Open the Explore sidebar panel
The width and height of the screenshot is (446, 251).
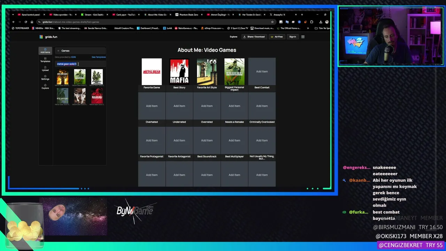(45, 86)
